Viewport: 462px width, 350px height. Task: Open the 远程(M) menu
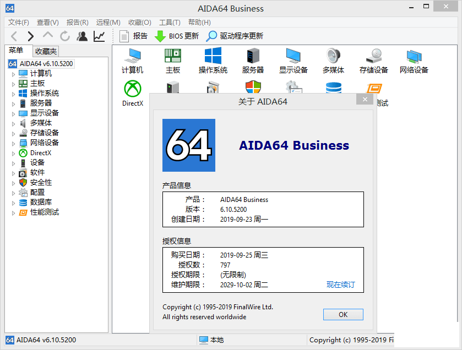pyautogui.click(x=108, y=23)
